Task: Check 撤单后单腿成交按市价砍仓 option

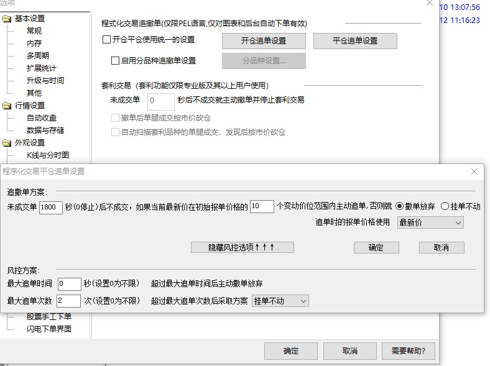Action: coord(115,117)
